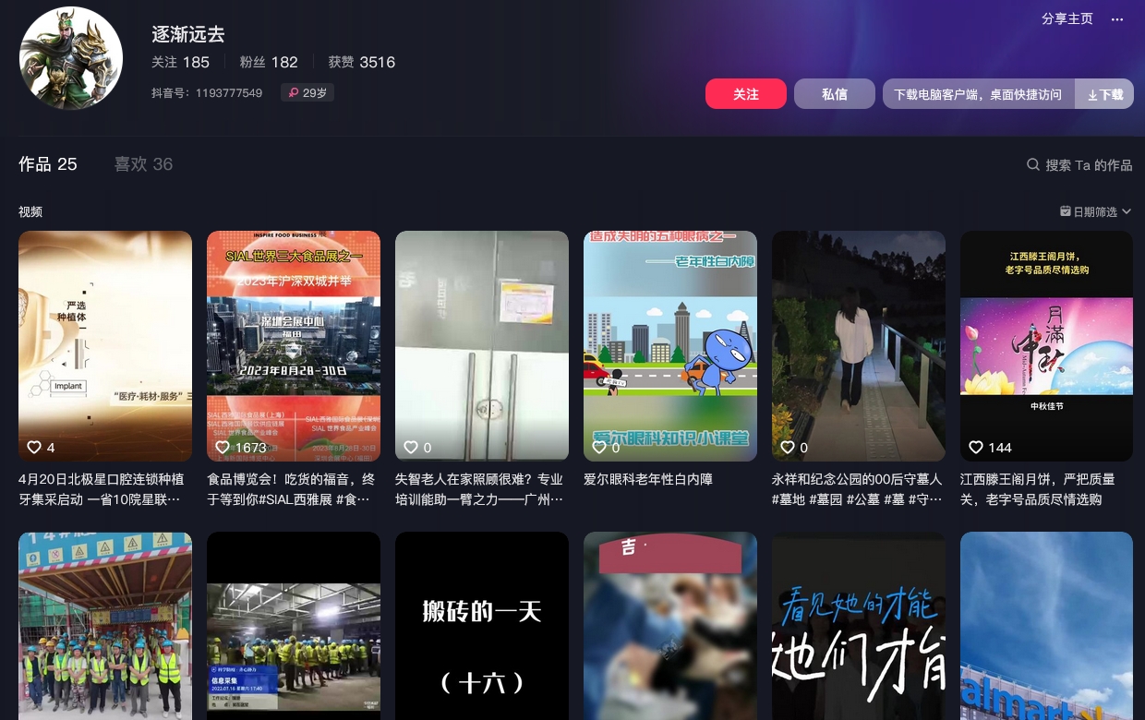
Task: Click the search magnifier icon
Action: coord(1033,164)
